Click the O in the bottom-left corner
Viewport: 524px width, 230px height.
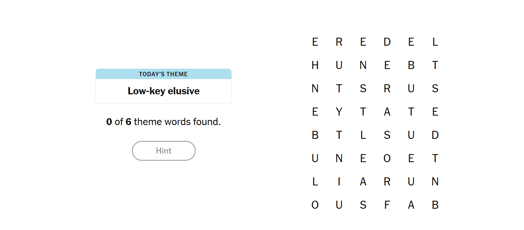[x=315, y=205]
